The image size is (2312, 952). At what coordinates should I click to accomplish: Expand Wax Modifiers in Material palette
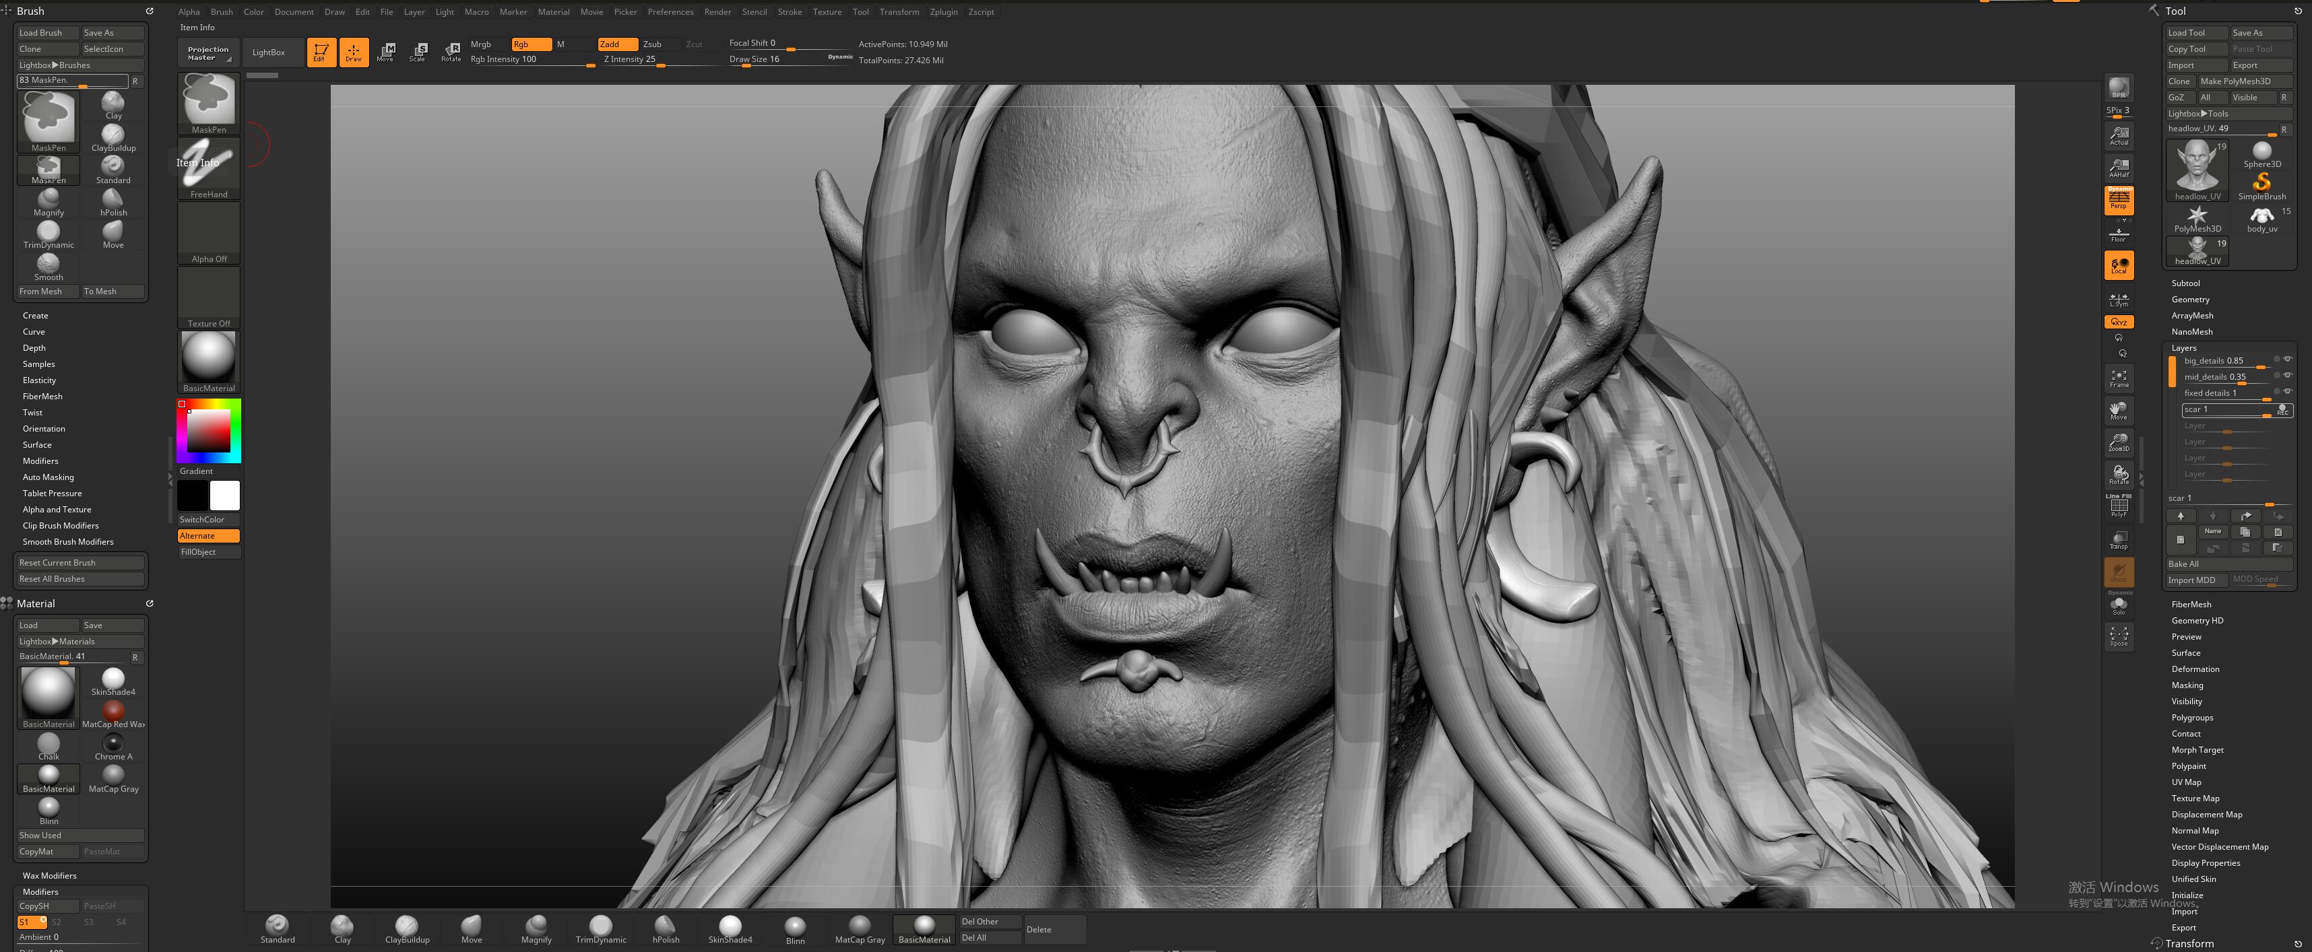pyautogui.click(x=49, y=875)
